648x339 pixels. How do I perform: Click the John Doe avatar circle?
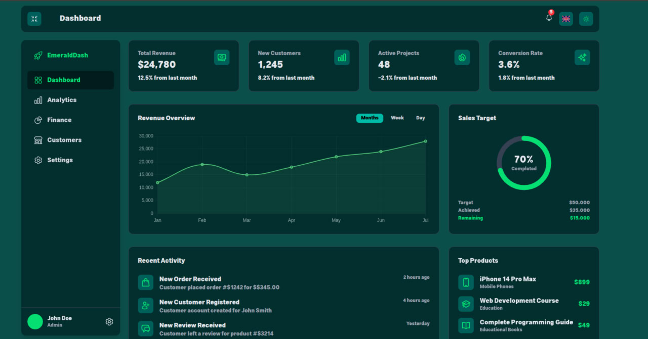click(34, 321)
